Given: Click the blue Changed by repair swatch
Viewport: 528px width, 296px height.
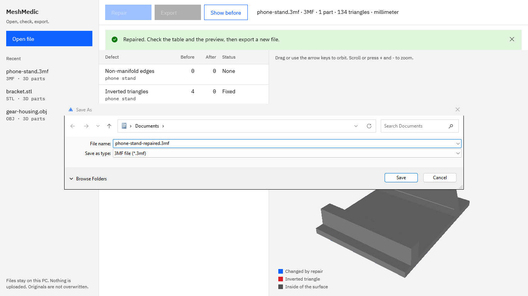Looking at the screenshot, I should 281,271.
